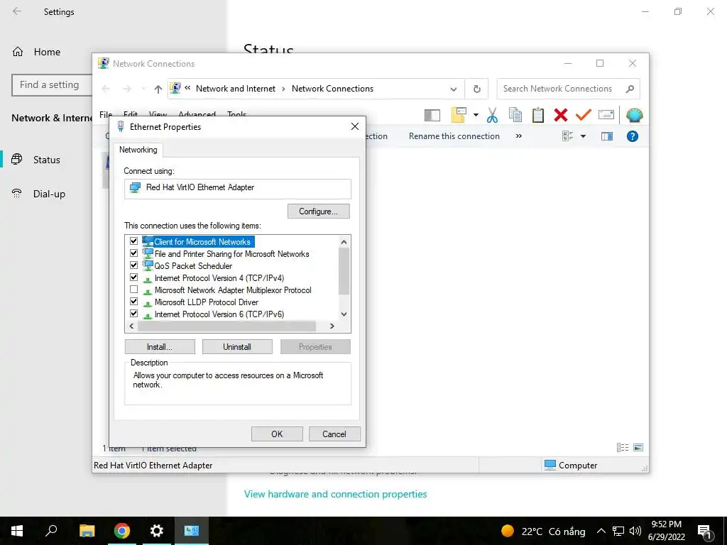Open the Move-to dropdown arrow
727x545 pixels.
[476, 115]
